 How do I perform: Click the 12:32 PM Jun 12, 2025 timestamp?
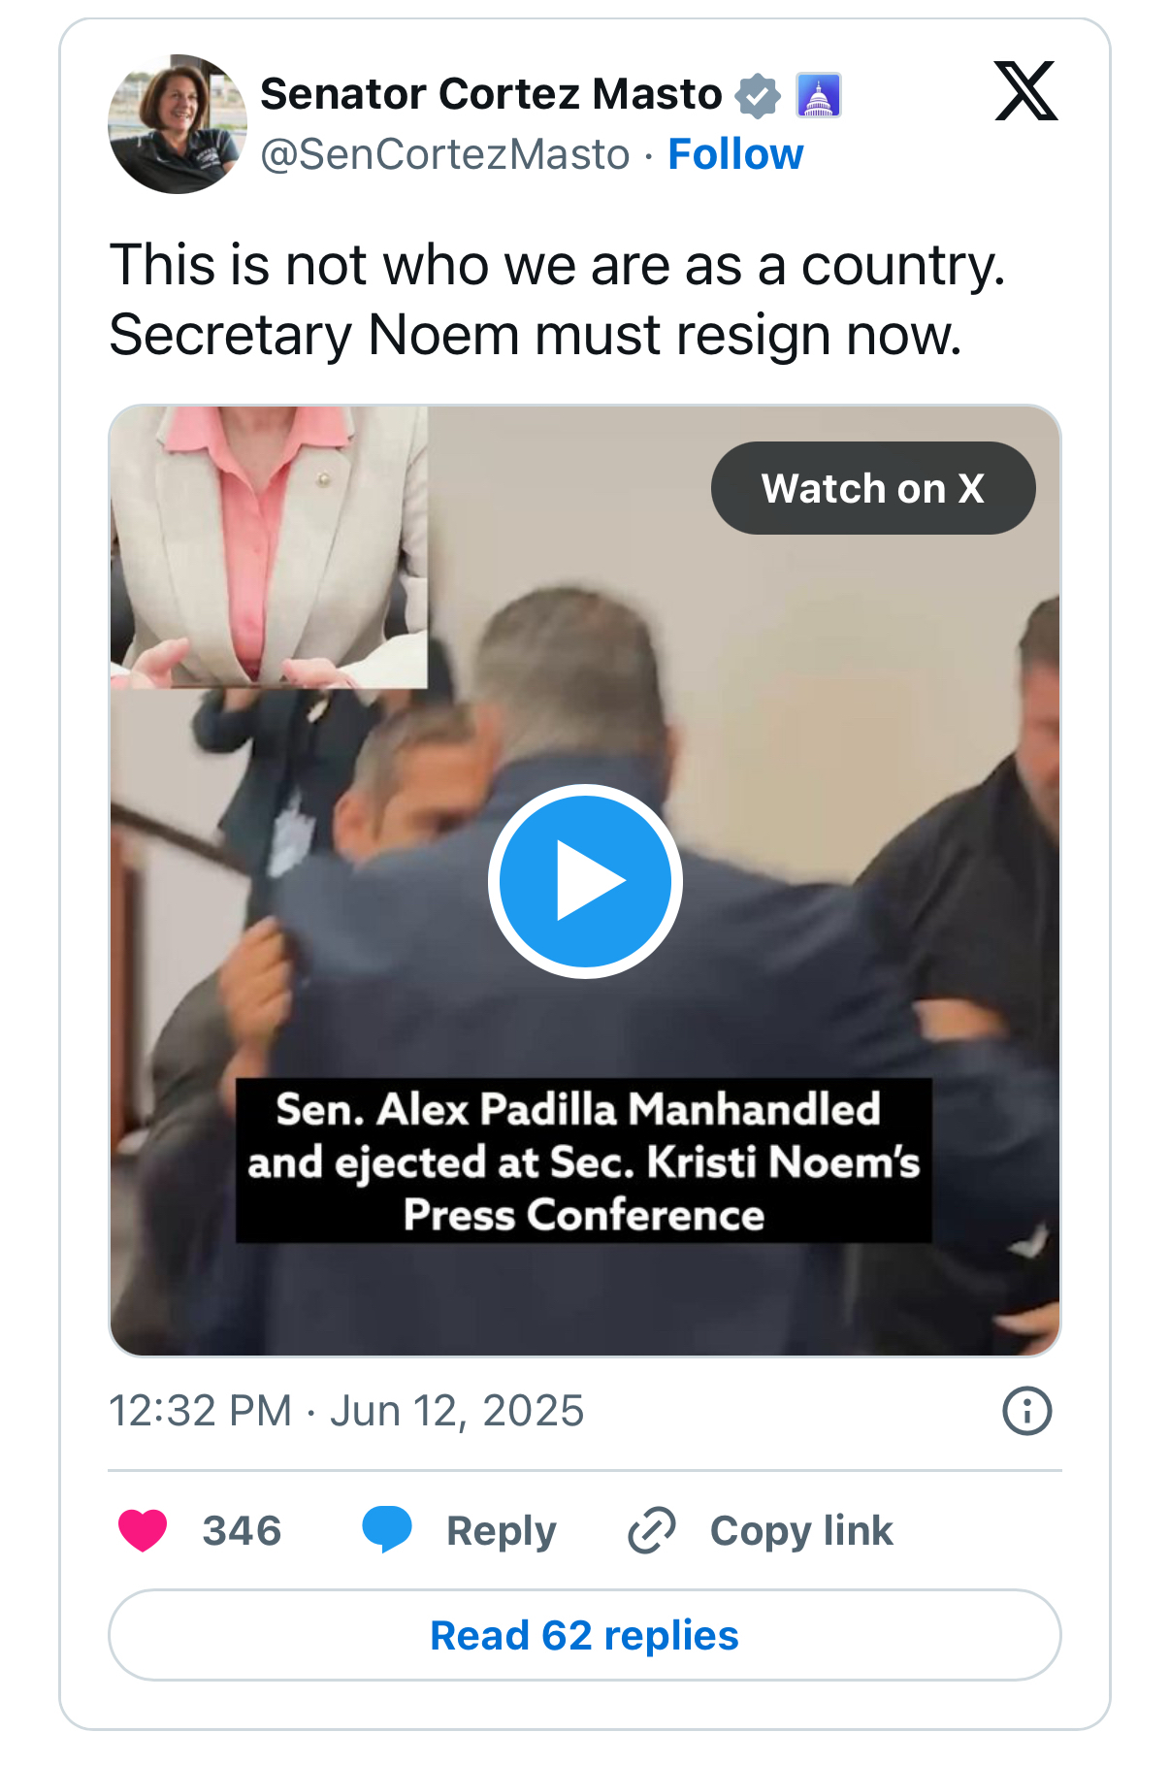pos(346,1411)
